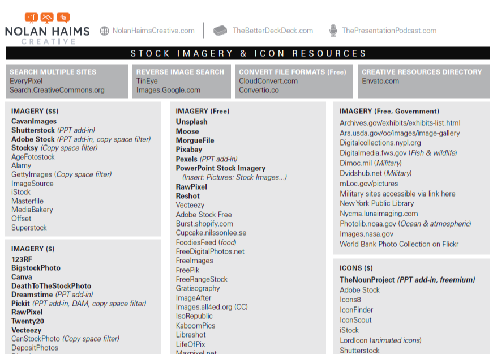
Task: Click Reshot entry
Action: [188, 196]
